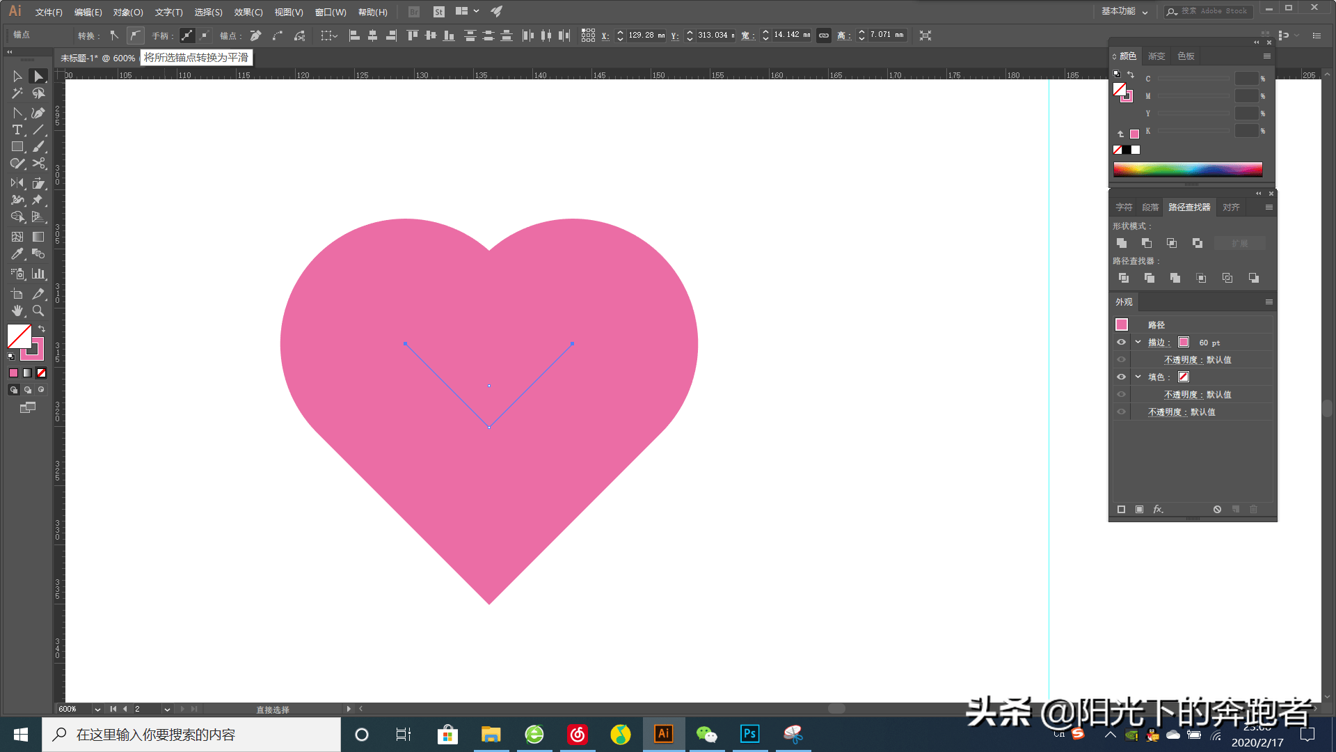The image size is (1336, 752).
Task: Activate the Hand tool
Action: coord(17,311)
